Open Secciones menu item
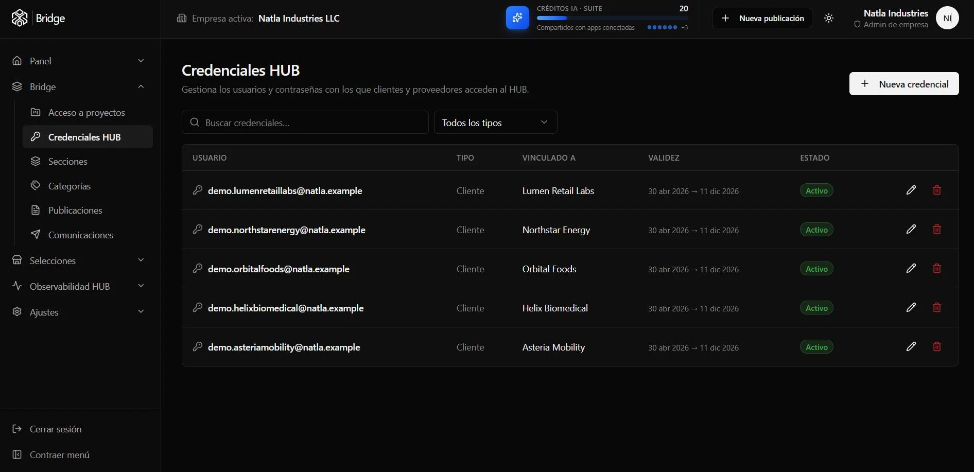Image resolution: width=974 pixels, height=472 pixels. (88, 161)
